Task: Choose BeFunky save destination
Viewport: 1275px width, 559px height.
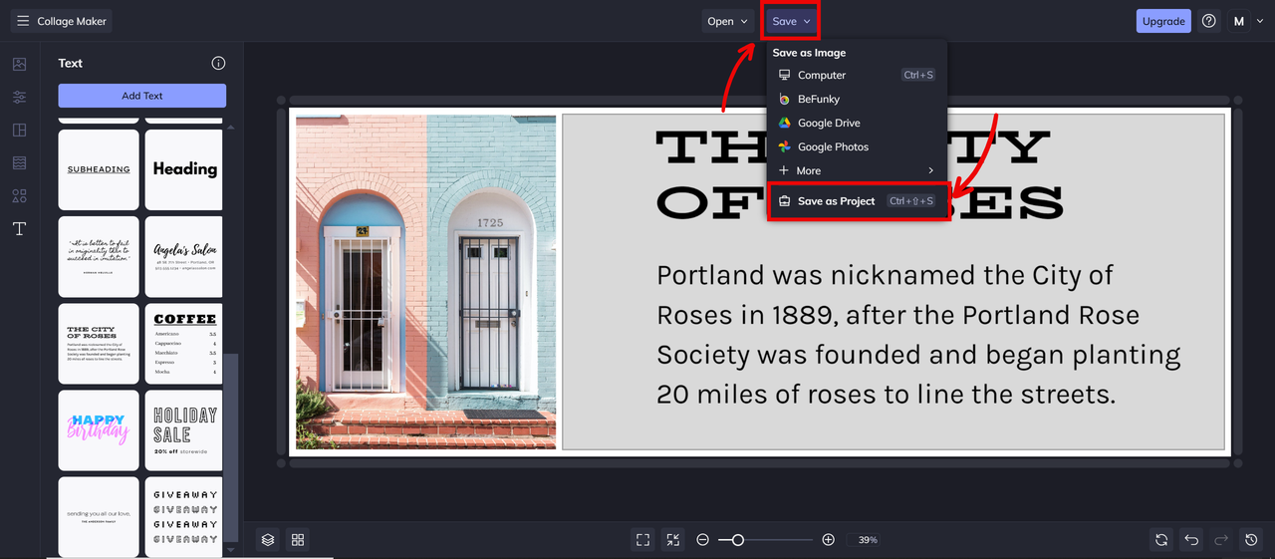Action: (x=857, y=99)
